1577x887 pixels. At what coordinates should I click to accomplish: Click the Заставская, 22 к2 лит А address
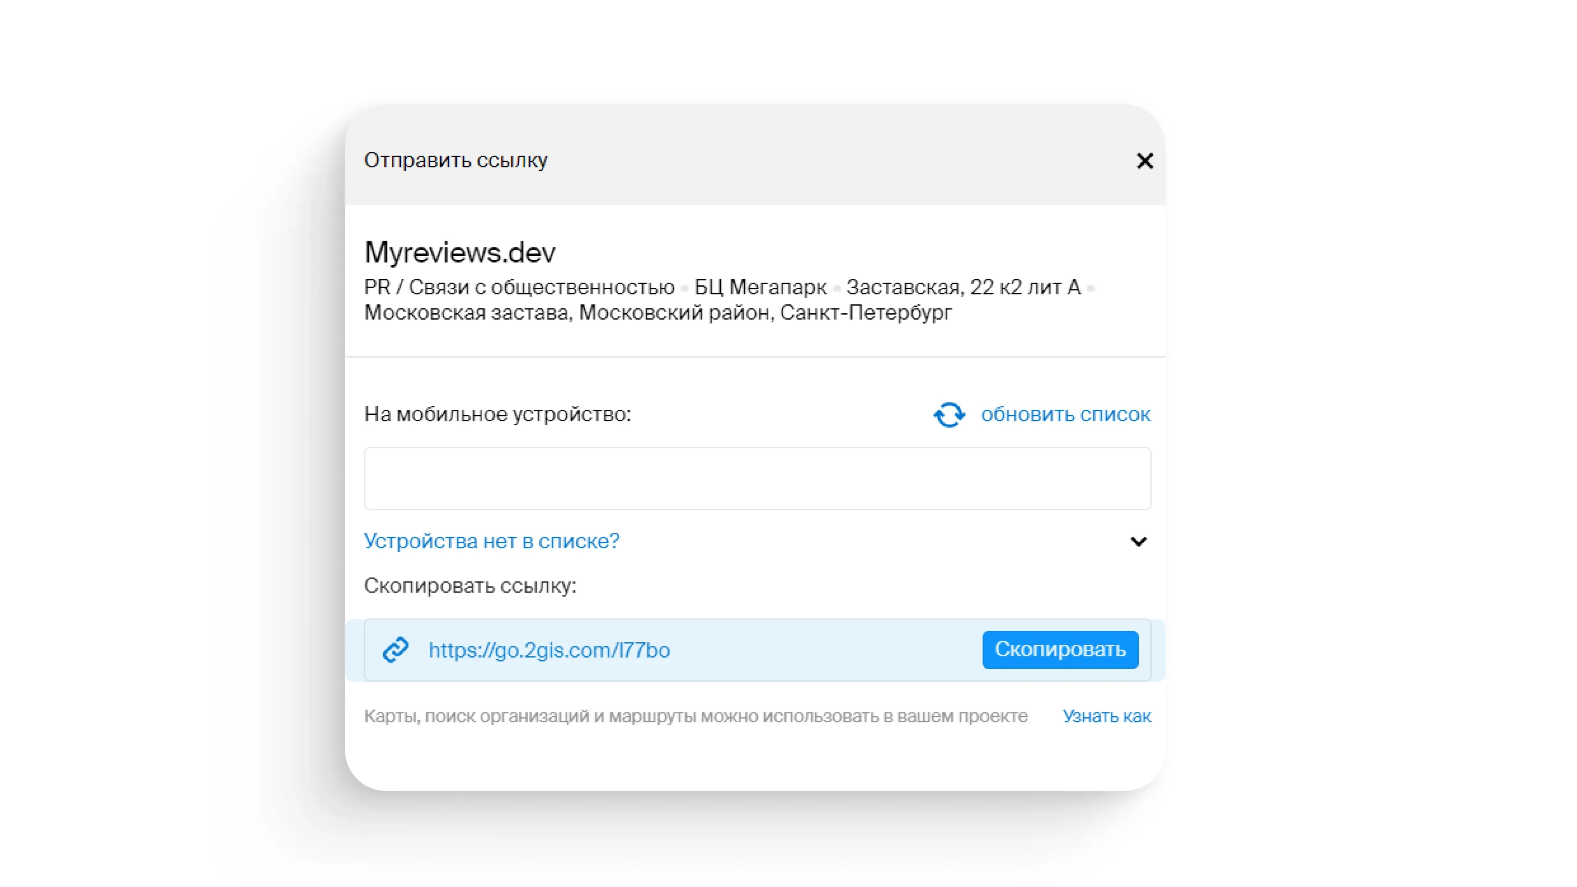[963, 287]
